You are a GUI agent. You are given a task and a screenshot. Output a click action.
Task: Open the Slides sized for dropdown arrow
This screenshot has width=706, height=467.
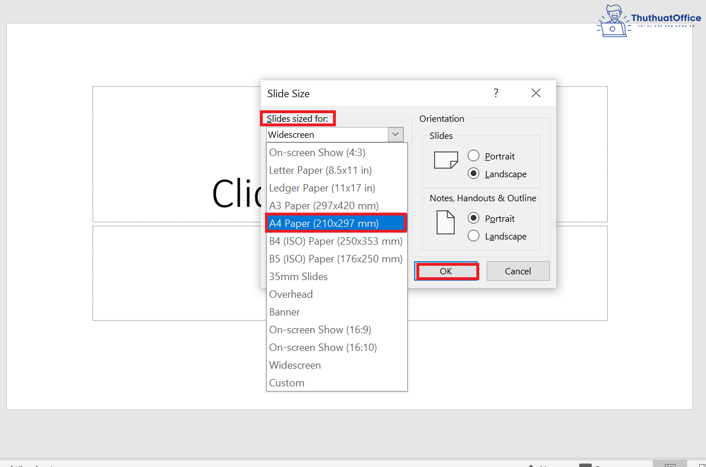point(395,134)
